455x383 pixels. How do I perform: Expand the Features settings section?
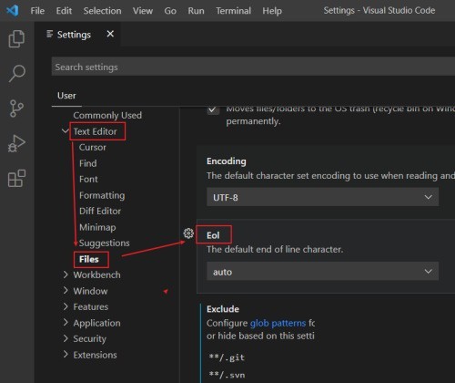tap(66, 306)
